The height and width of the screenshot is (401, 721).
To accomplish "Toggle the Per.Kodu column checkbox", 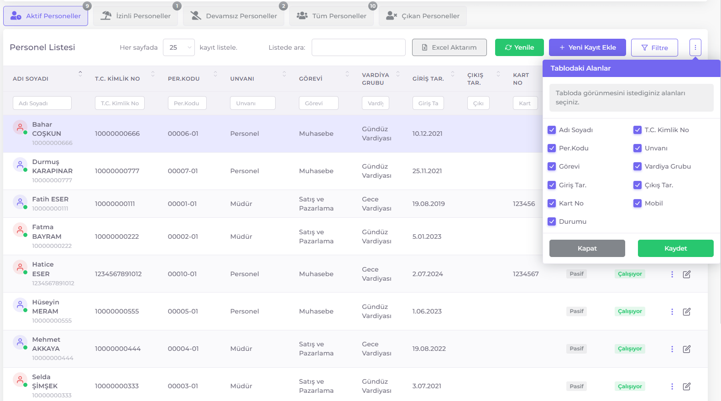I will click(x=552, y=148).
